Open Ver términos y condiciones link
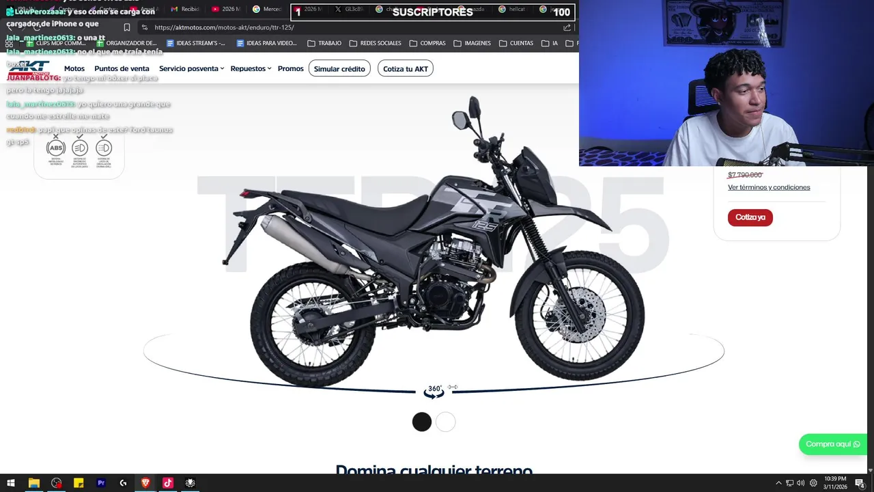Screen dimensions: 874x492 pos(769,187)
